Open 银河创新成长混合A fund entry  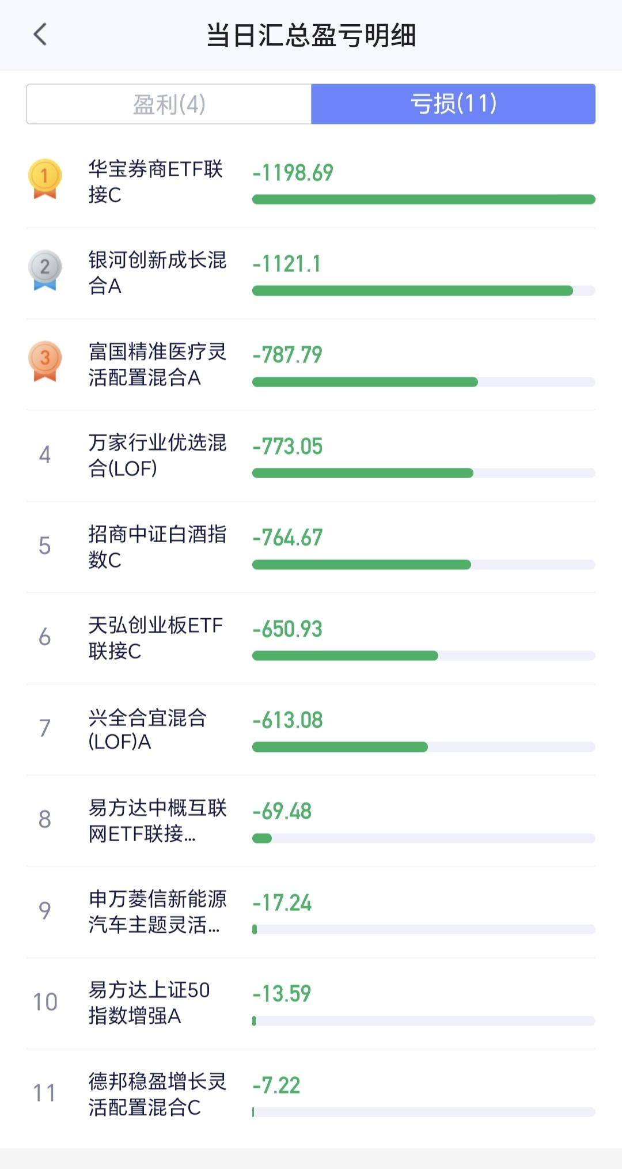pos(157,273)
